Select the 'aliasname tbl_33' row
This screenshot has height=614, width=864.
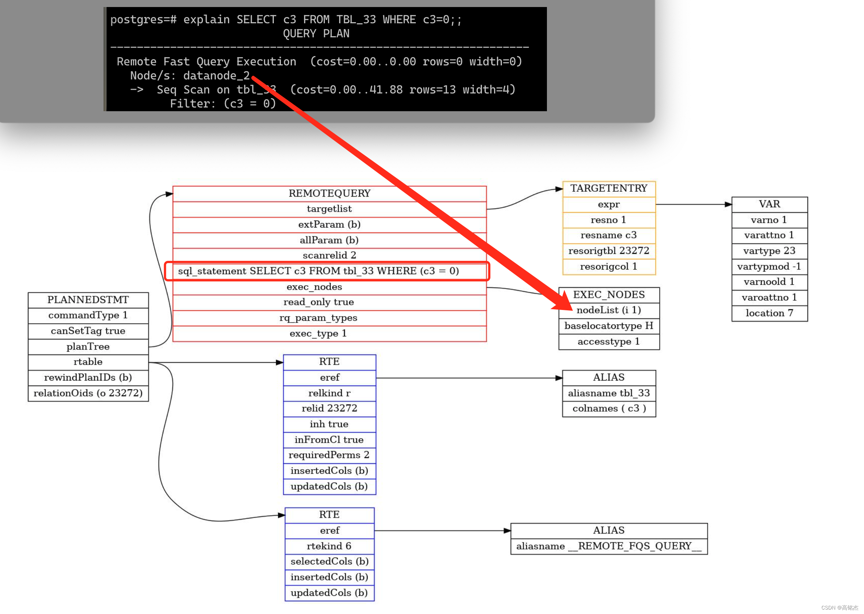tap(609, 393)
